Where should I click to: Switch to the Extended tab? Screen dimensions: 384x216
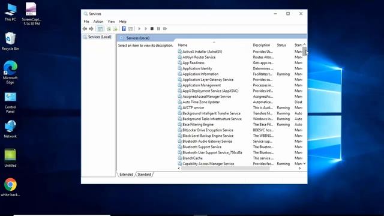tap(127, 175)
